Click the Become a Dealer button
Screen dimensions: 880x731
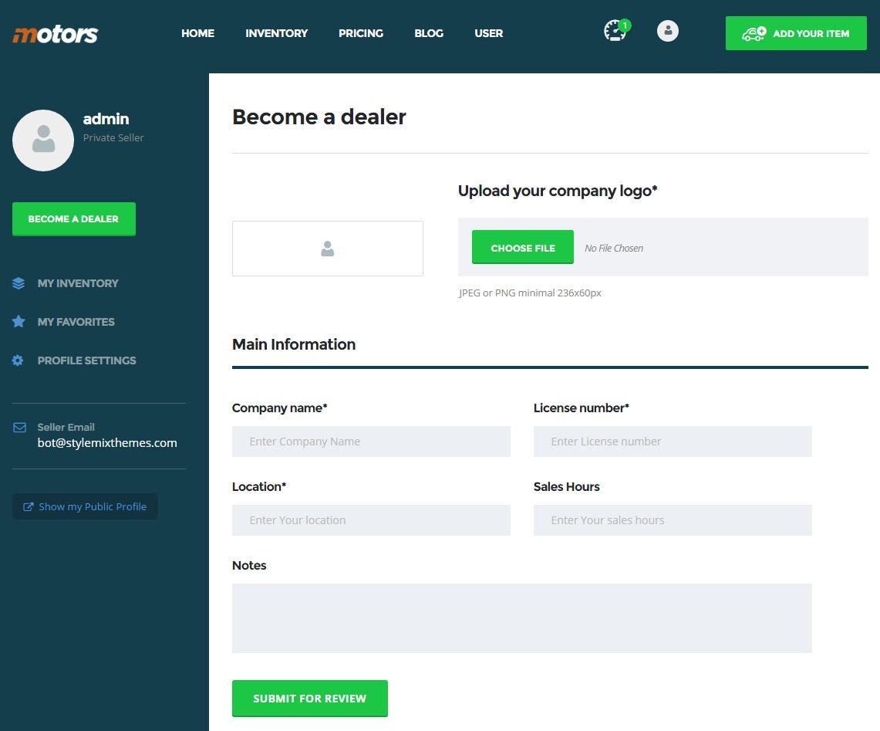click(x=74, y=219)
